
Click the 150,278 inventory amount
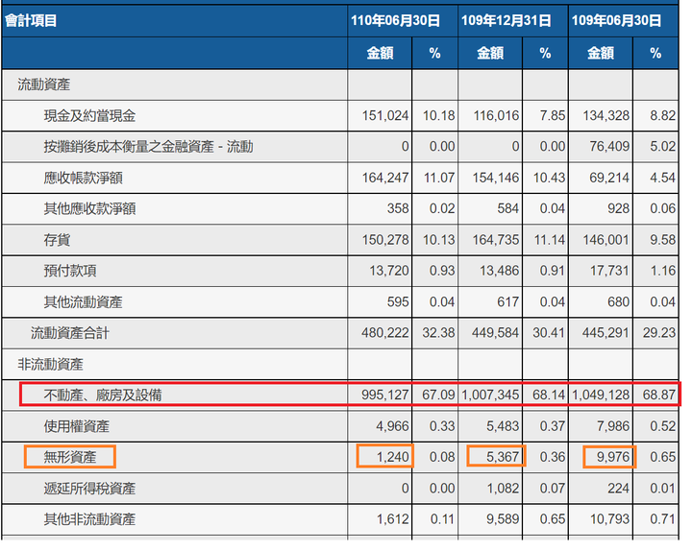tap(385, 240)
